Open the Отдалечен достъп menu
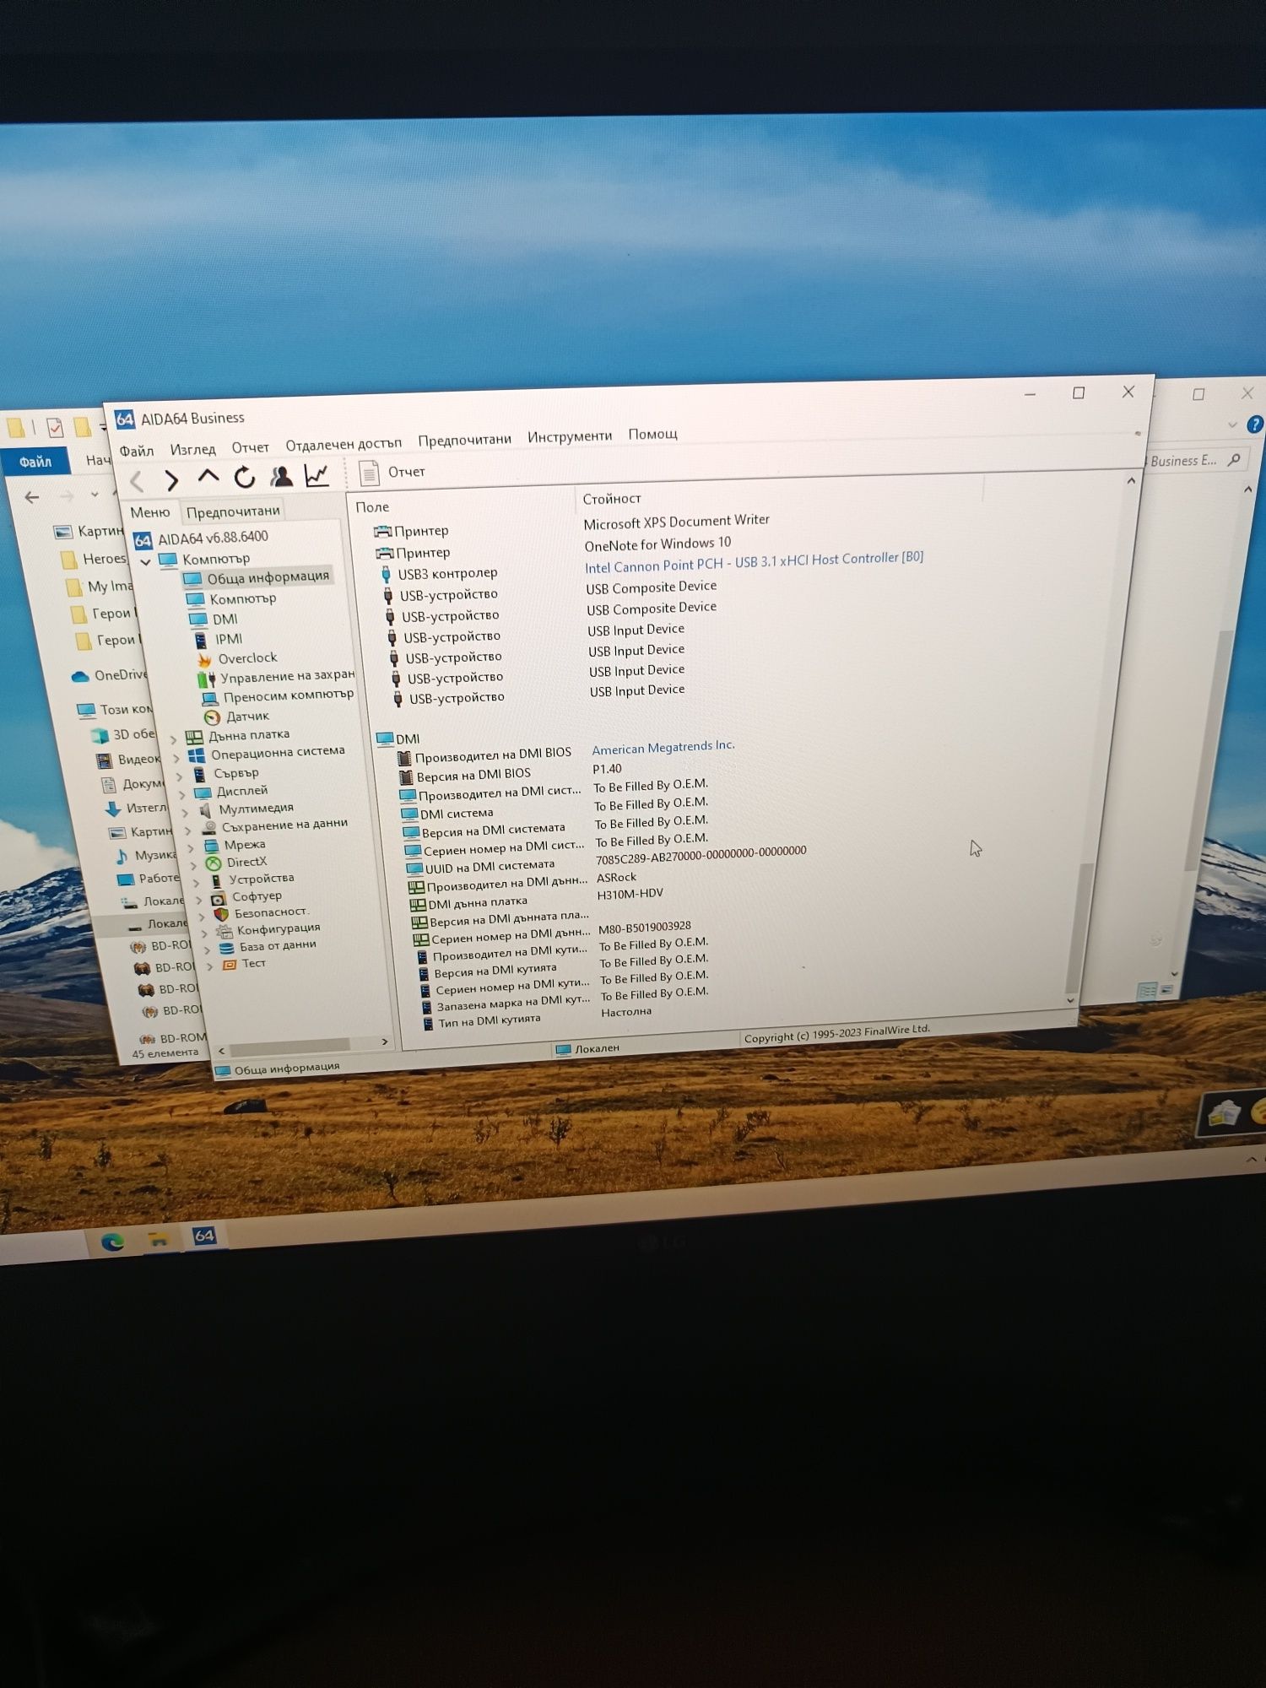Image resolution: width=1266 pixels, height=1688 pixels. [x=344, y=444]
